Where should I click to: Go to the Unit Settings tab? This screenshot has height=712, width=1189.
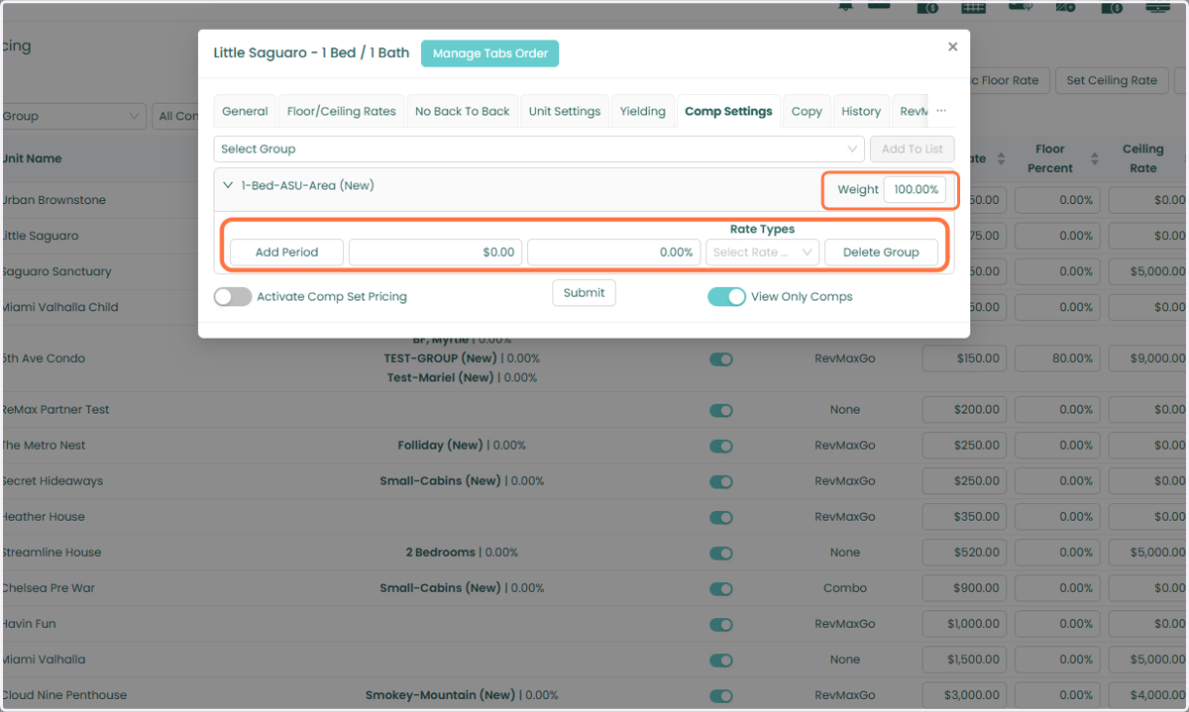click(565, 111)
